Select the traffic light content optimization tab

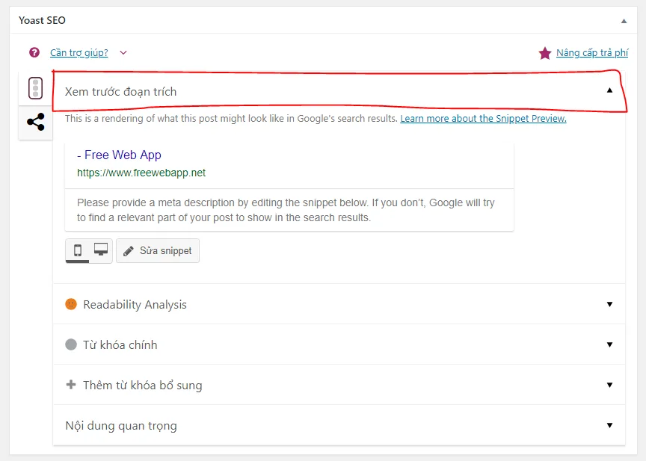point(35,88)
